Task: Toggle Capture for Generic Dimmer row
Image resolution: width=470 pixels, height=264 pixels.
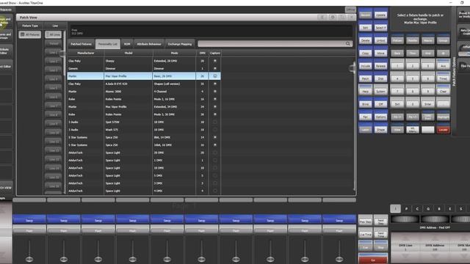Action: [215, 68]
